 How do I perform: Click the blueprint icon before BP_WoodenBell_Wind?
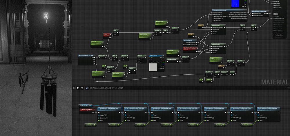coord(87,88)
